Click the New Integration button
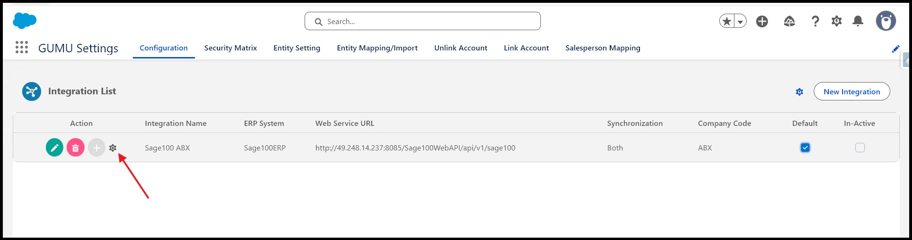This screenshot has width=912, height=240. (x=852, y=91)
